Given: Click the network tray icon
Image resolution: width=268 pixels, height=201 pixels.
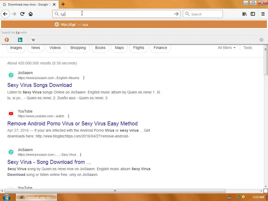Looking at the screenshot, I should [x=239, y=197].
